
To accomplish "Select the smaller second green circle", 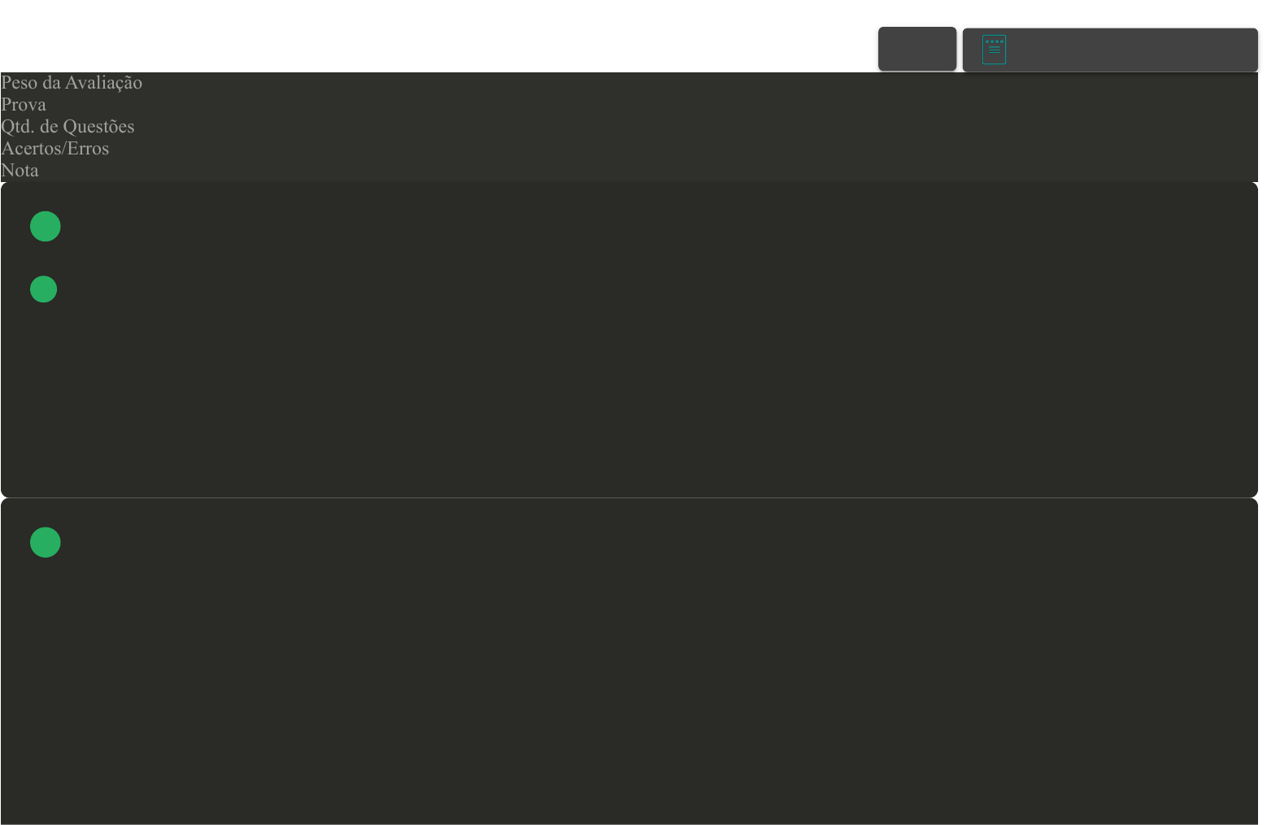I will 44,289.
